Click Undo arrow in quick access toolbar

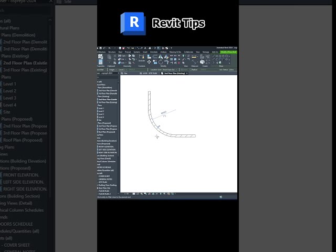(110, 48)
